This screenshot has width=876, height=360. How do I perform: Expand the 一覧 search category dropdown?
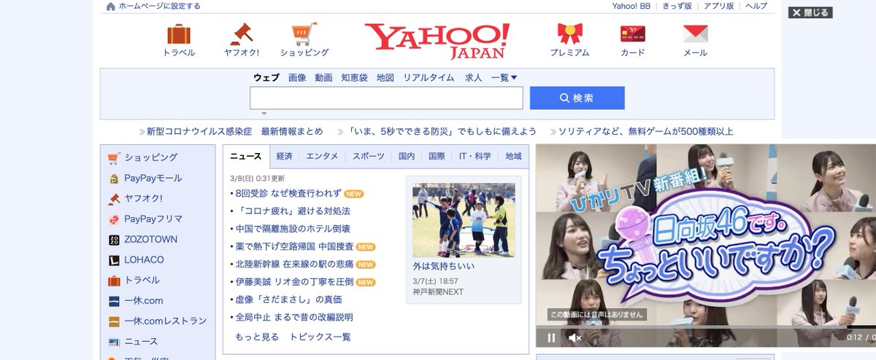(x=504, y=78)
